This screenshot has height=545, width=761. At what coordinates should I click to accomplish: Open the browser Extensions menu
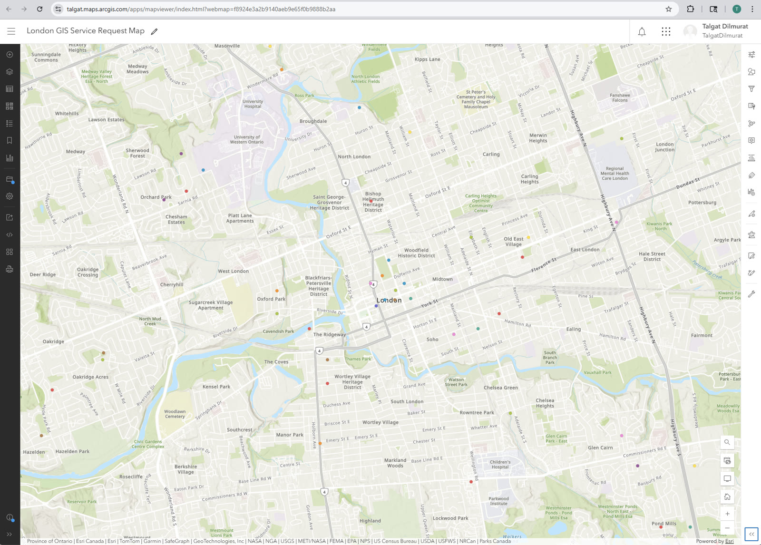[x=691, y=9]
